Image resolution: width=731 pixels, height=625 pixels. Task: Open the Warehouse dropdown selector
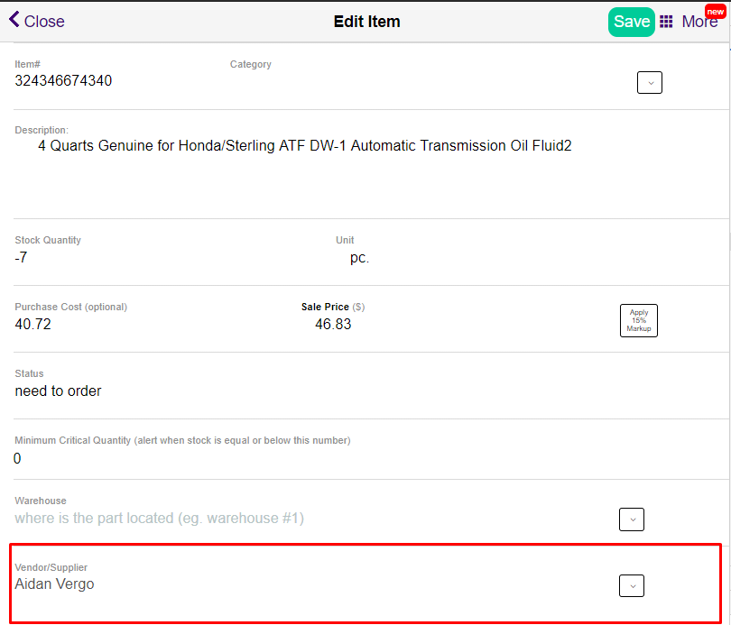(x=631, y=519)
